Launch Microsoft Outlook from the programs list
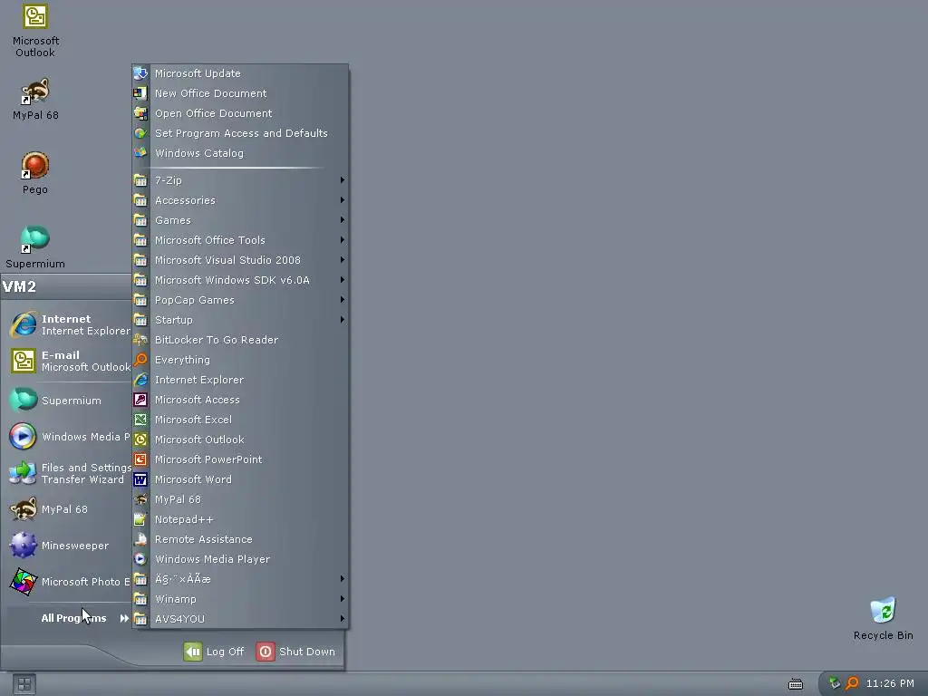This screenshot has height=696, width=928. pyautogui.click(x=240, y=440)
